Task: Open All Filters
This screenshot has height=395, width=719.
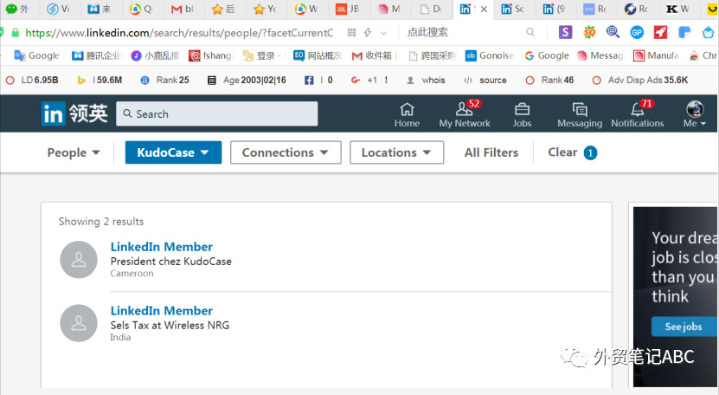Action: click(491, 152)
